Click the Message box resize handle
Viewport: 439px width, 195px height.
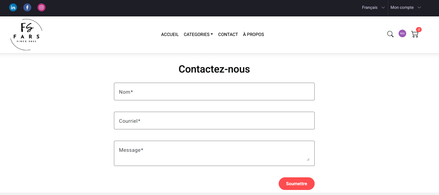[308, 159]
